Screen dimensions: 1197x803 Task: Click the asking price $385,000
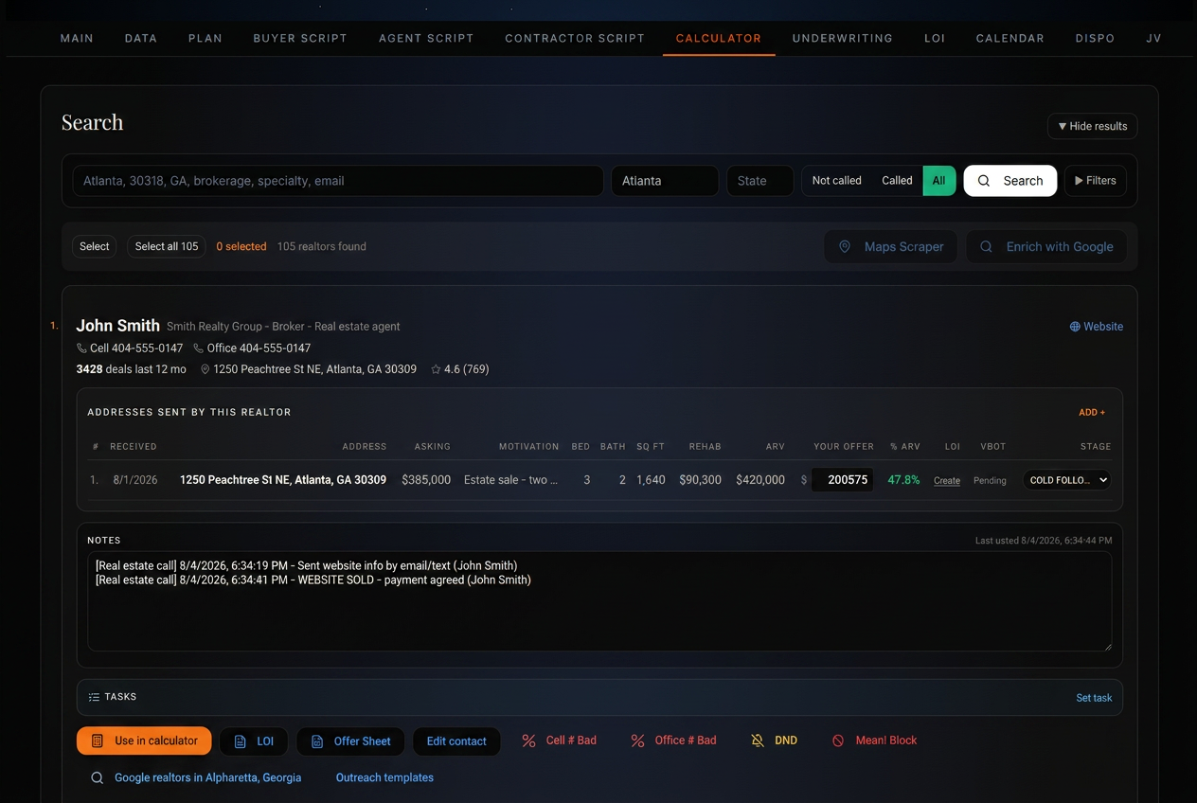click(426, 480)
